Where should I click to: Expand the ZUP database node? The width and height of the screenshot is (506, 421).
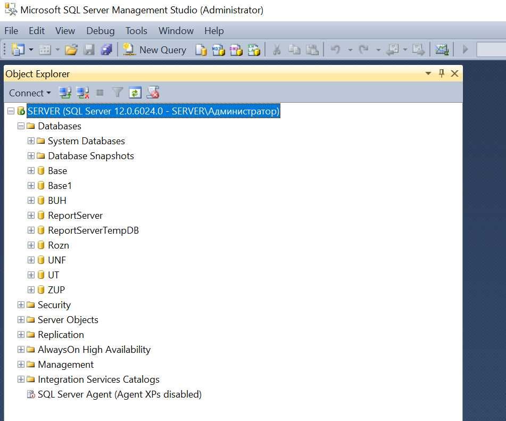click(x=31, y=290)
